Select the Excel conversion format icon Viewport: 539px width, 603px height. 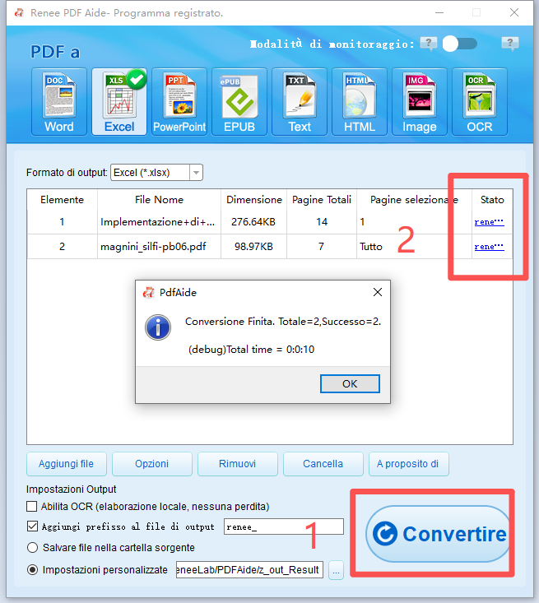pos(119,101)
